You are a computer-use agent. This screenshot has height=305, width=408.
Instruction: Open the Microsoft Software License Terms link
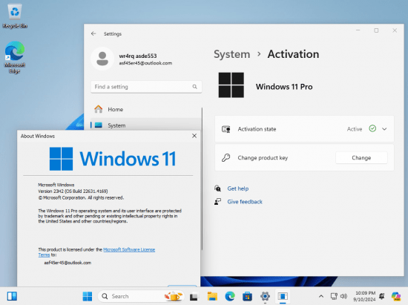tap(129, 249)
